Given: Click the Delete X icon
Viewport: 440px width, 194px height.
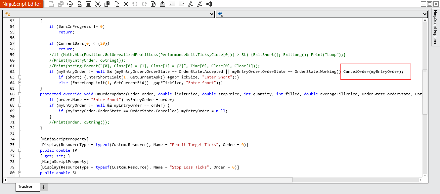Looking at the screenshot, I should pyautogui.click(x=126, y=4).
